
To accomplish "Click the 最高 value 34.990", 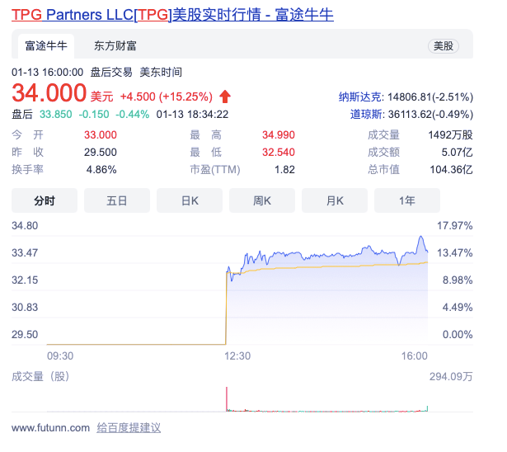I will (279, 135).
